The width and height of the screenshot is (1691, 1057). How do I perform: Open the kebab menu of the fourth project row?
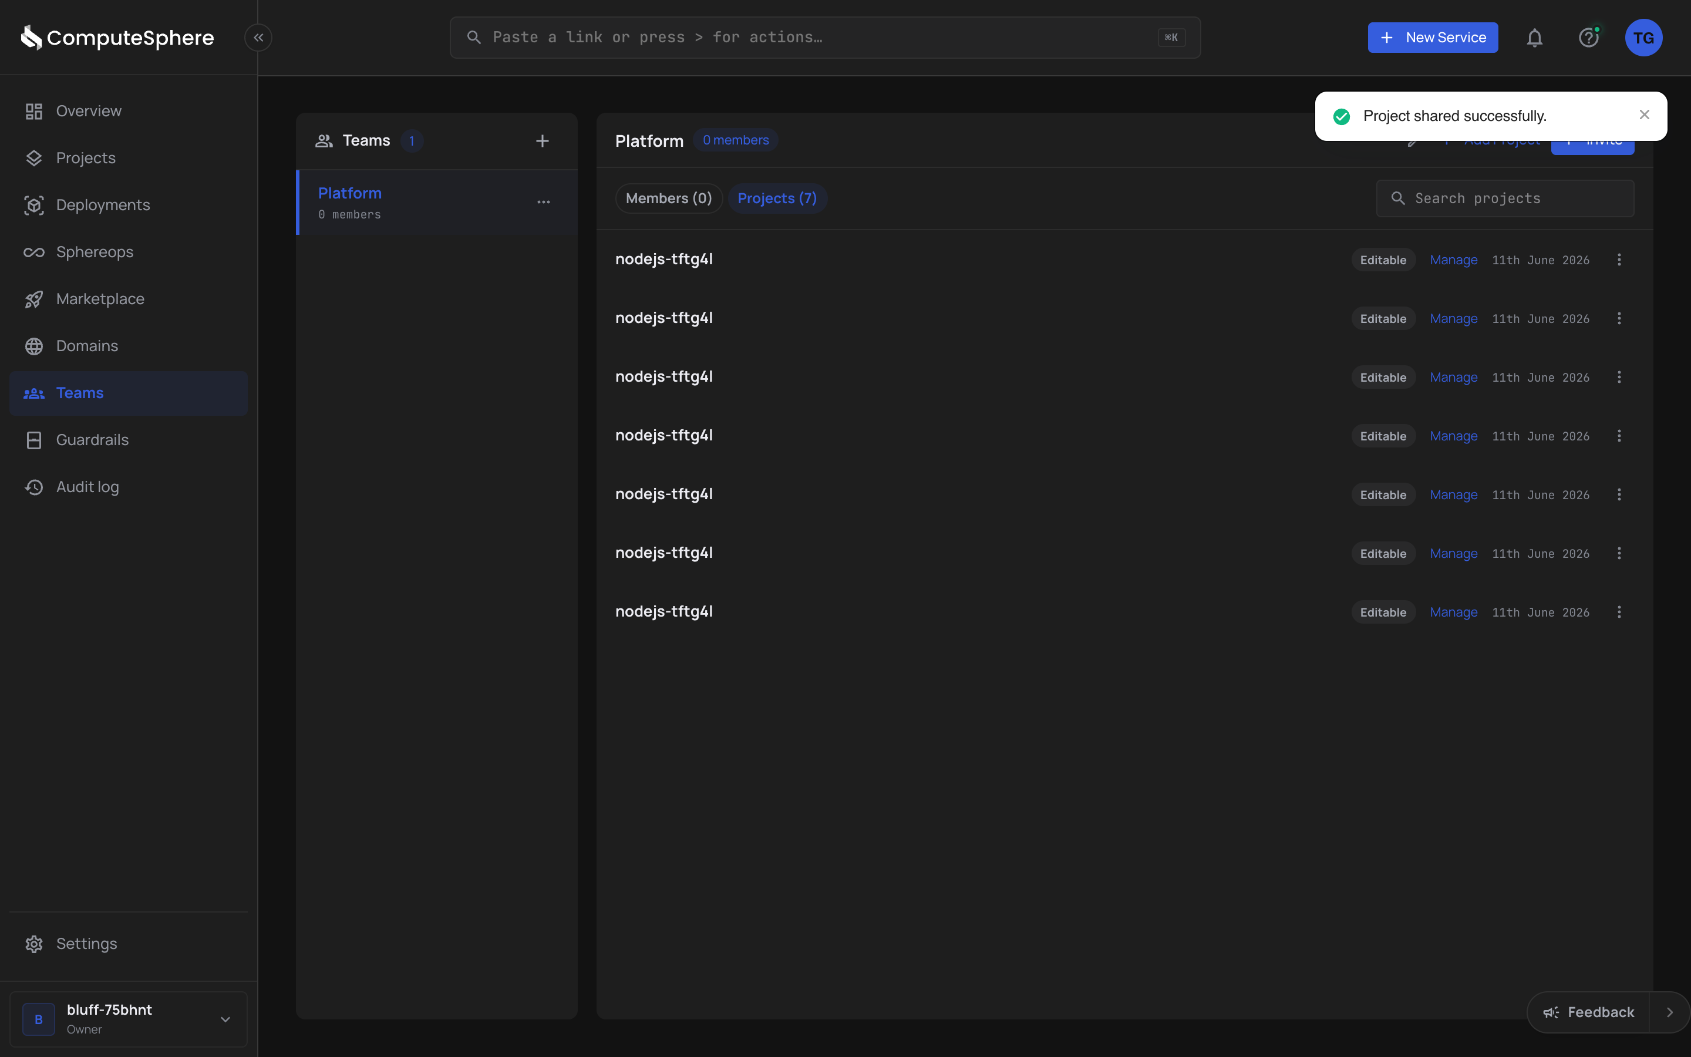(1619, 436)
